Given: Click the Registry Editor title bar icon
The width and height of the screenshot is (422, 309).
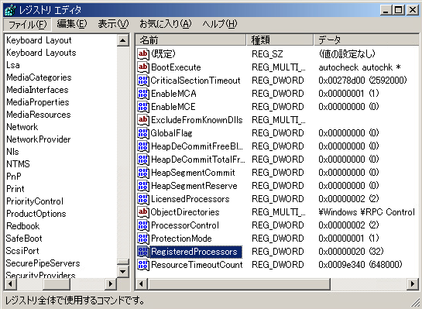Looking at the screenshot, I should point(10,10).
